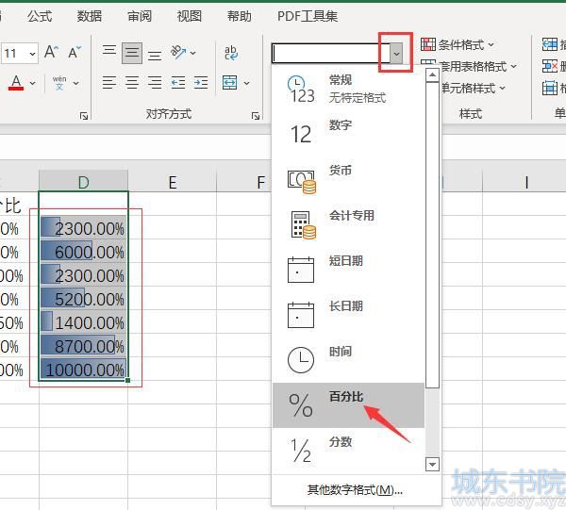Open the font settings dialog launcher

[84, 116]
